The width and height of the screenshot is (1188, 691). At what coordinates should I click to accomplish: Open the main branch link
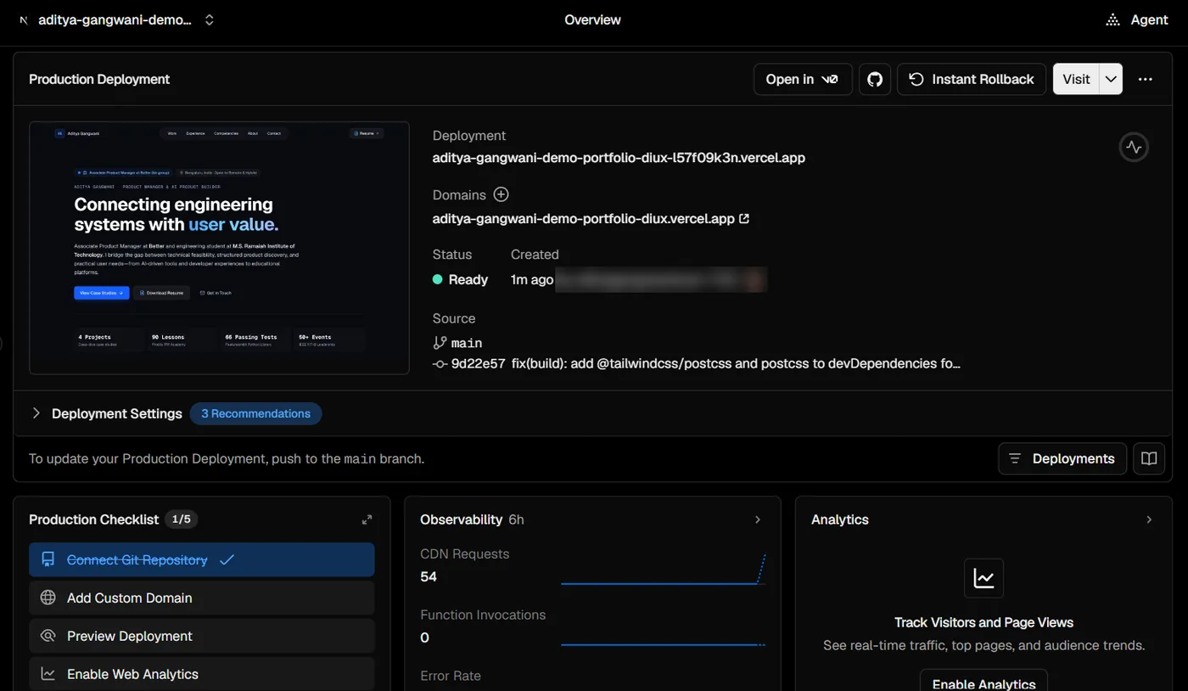click(x=467, y=343)
